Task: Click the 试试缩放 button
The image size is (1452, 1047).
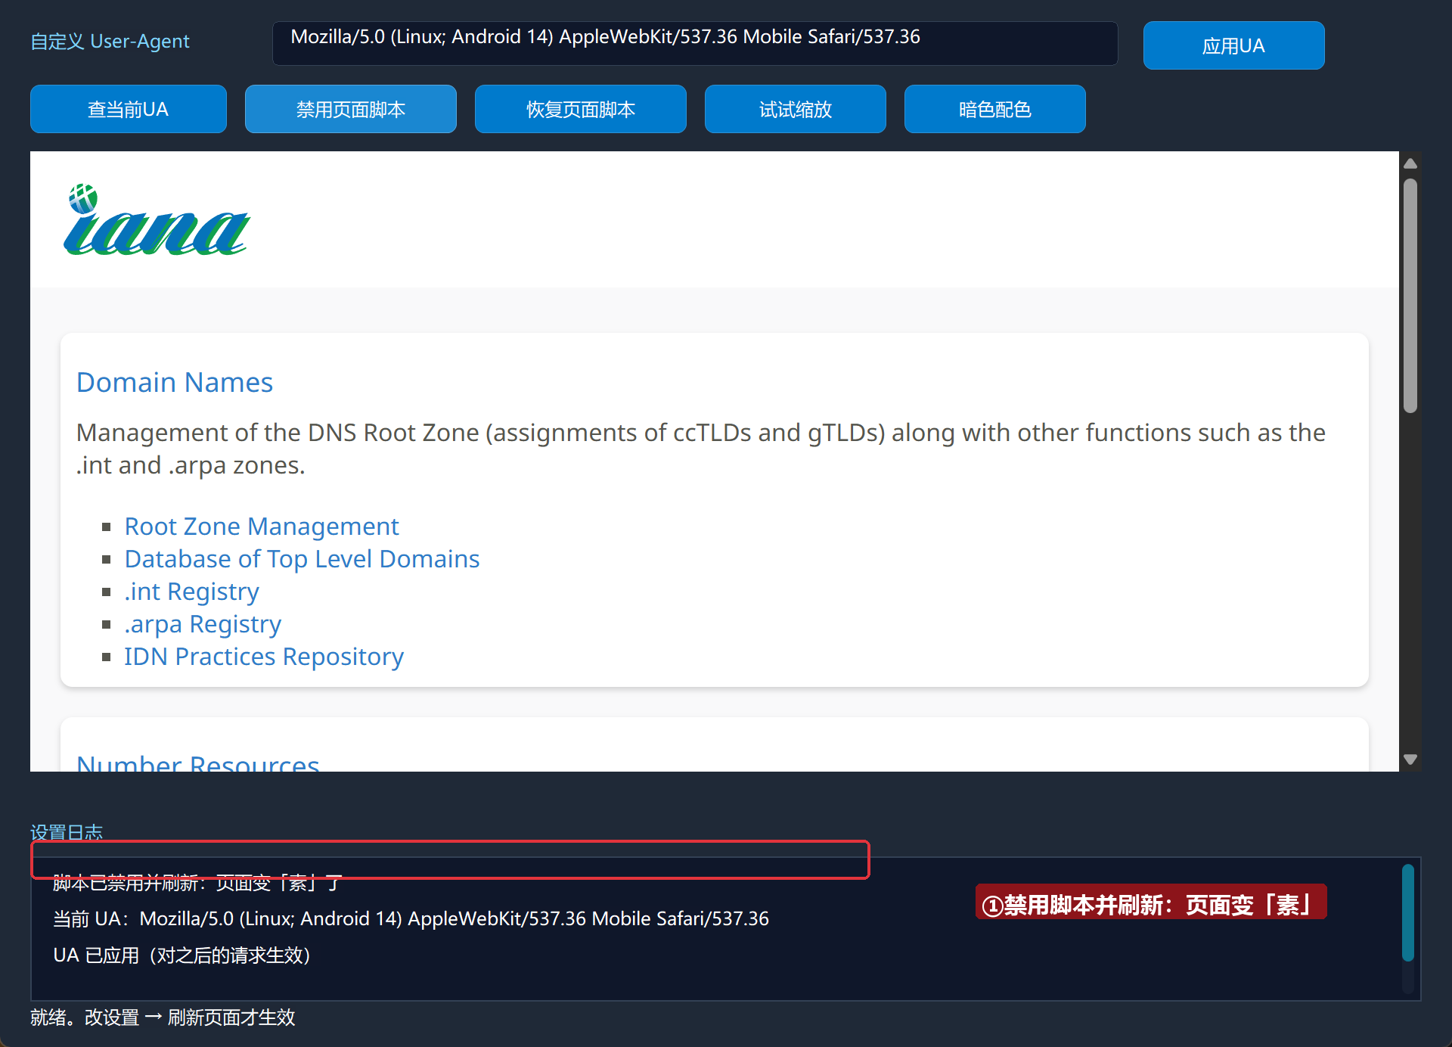Action: coord(796,109)
